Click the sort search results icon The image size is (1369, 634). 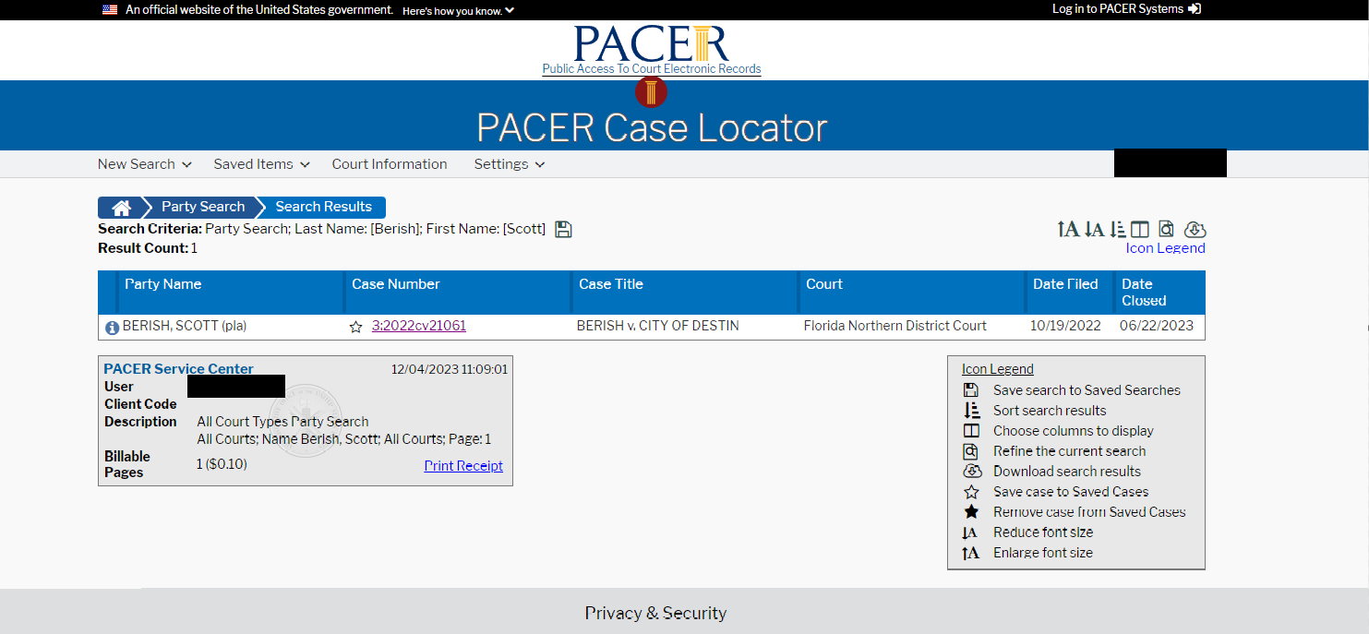click(x=1118, y=230)
